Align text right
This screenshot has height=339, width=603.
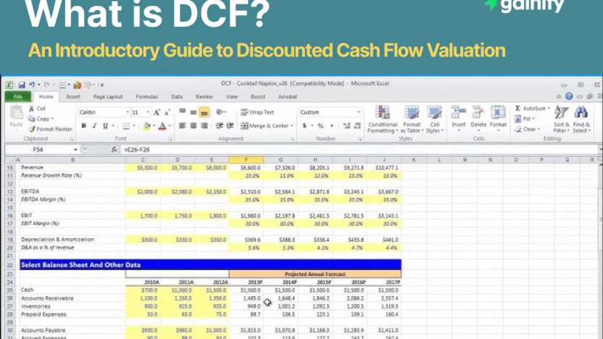tap(204, 126)
